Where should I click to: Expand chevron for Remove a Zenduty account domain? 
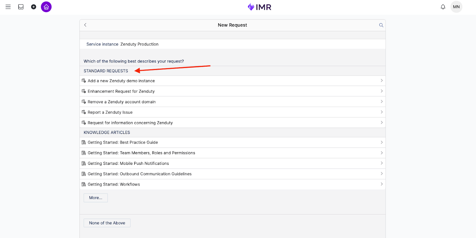pos(382,102)
